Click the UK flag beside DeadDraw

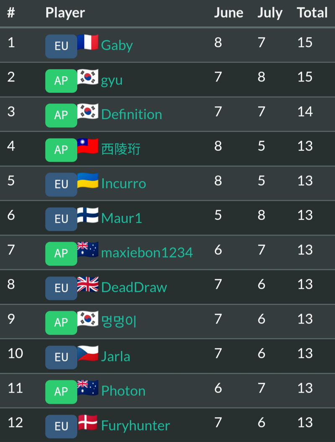[x=88, y=284]
